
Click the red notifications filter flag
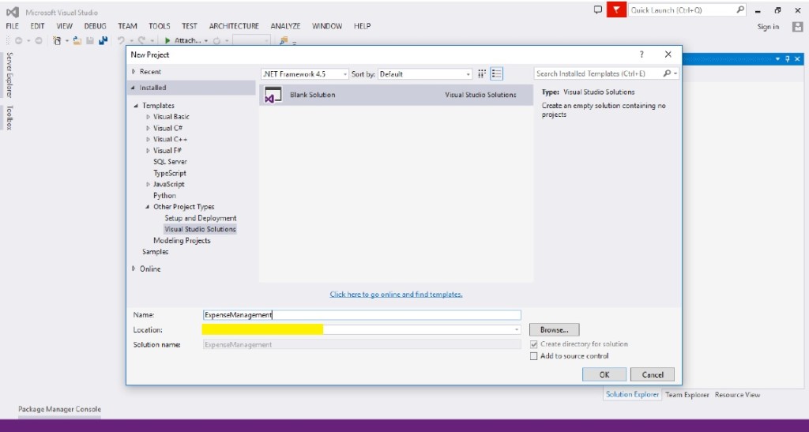tap(616, 9)
